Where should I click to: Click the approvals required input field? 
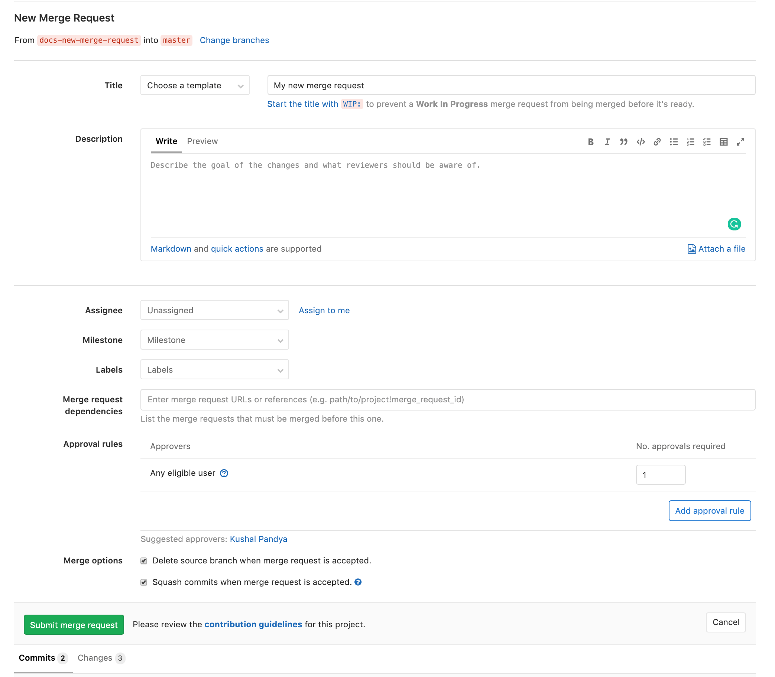[x=661, y=474]
